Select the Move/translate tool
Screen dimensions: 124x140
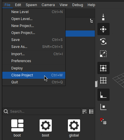pyautogui.click(x=103, y=29)
